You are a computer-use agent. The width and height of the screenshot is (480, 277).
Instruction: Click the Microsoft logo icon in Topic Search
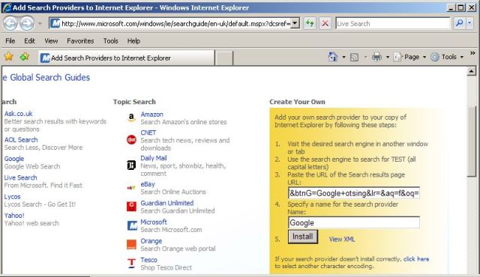[x=132, y=225]
